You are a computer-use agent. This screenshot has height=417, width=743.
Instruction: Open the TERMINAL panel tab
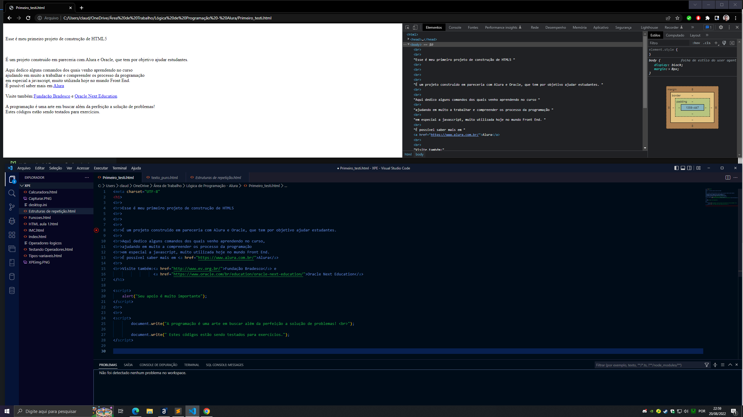coord(192,365)
